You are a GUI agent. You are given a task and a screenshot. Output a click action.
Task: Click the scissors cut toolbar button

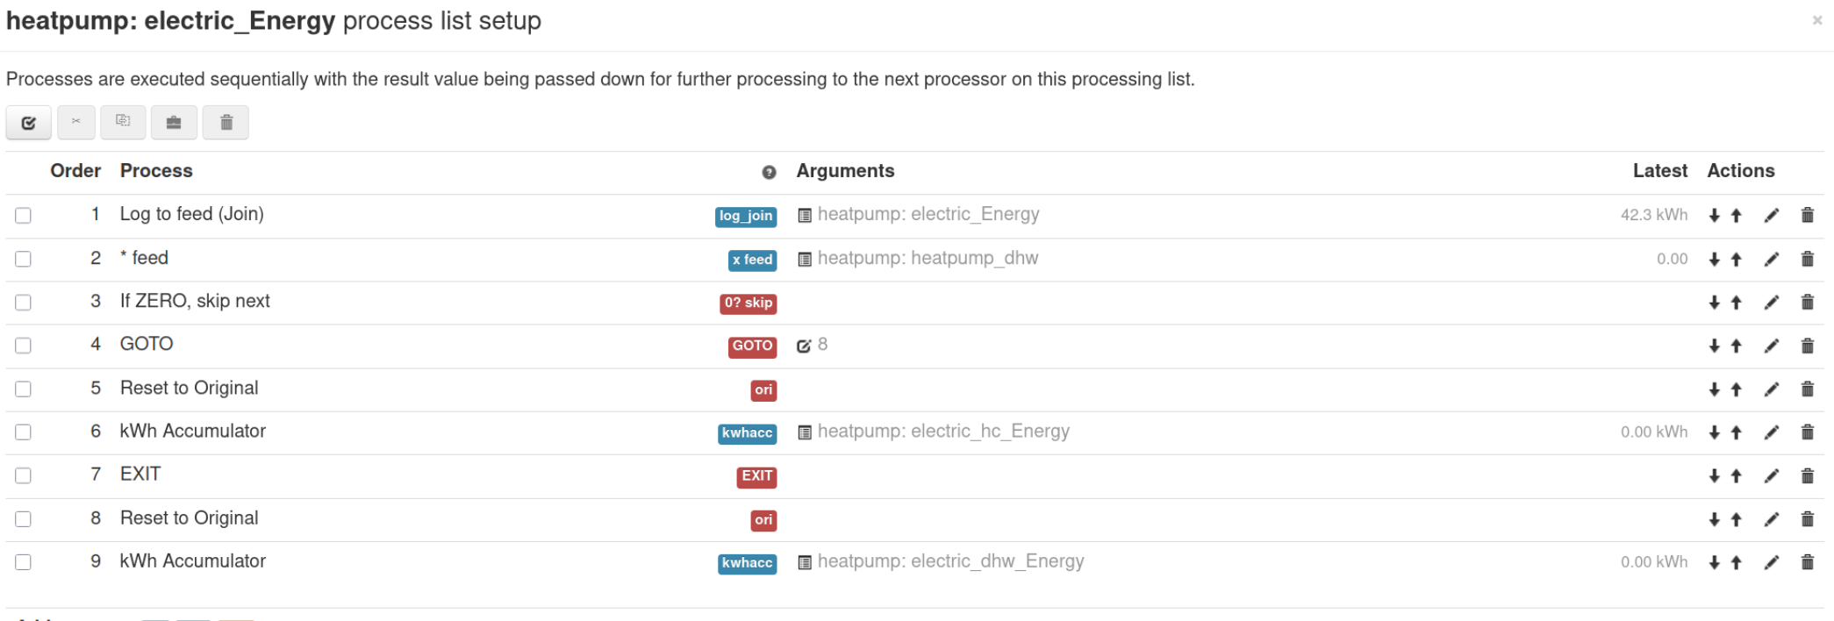[x=76, y=122]
